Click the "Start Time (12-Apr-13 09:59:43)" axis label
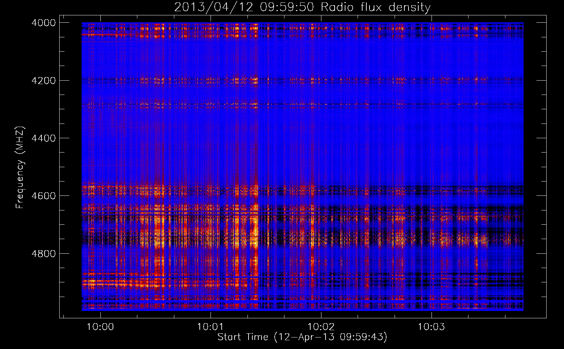The width and height of the screenshot is (564, 349). click(302, 337)
